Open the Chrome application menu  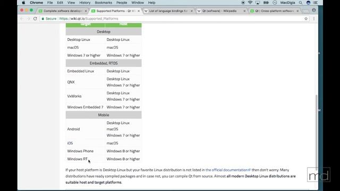pos(36,3)
